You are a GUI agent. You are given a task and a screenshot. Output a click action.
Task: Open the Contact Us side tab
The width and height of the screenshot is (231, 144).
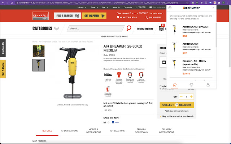3,48
